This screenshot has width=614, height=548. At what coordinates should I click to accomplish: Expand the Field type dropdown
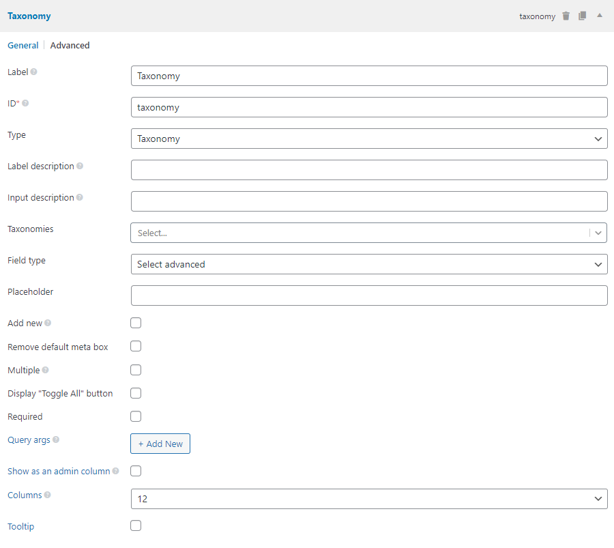point(368,264)
